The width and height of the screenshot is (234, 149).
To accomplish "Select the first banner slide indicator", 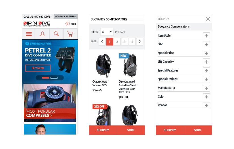I will pos(45,78).
